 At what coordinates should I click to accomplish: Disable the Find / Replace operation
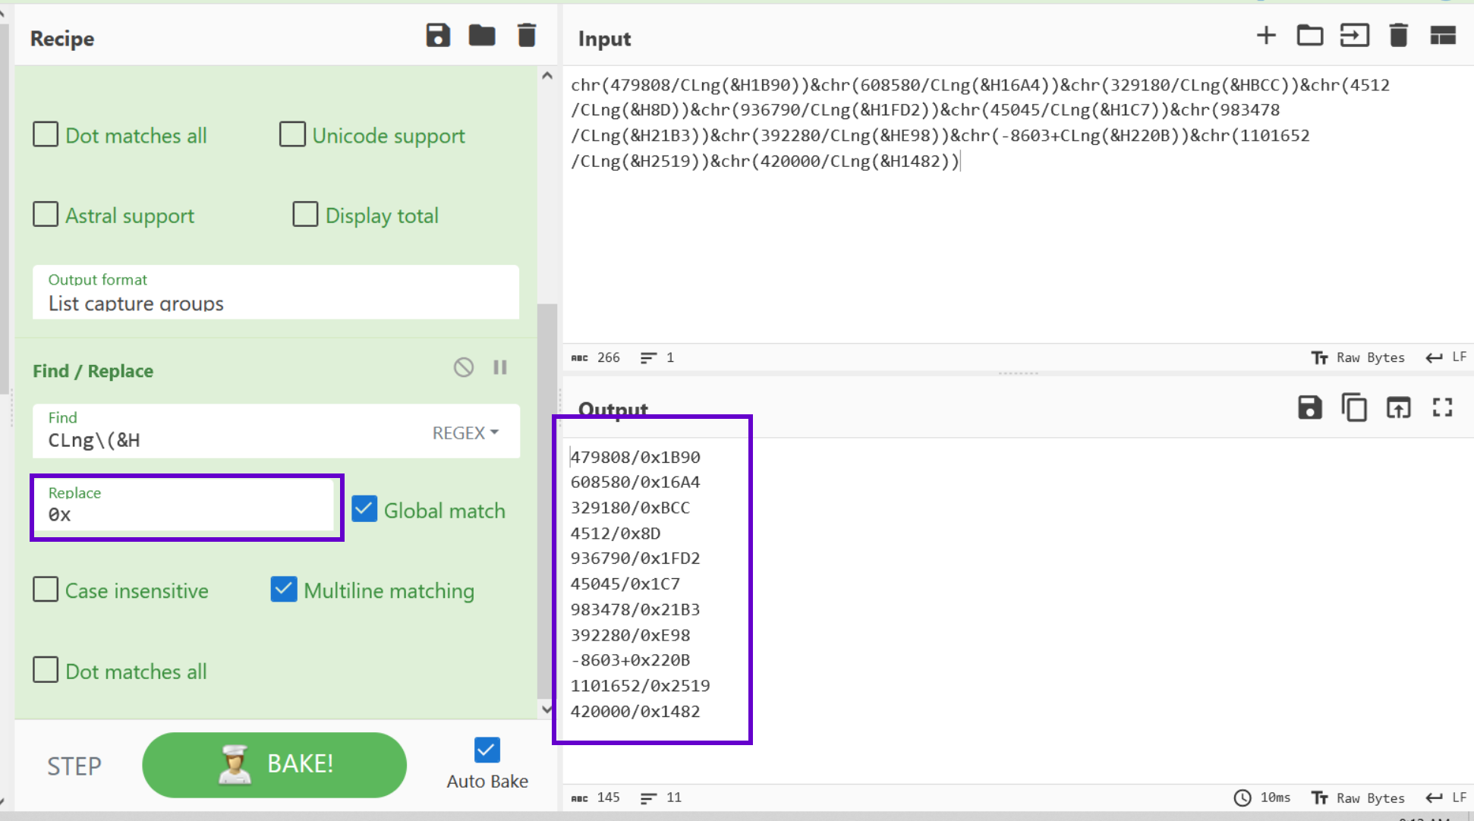[x=464, y=368]
